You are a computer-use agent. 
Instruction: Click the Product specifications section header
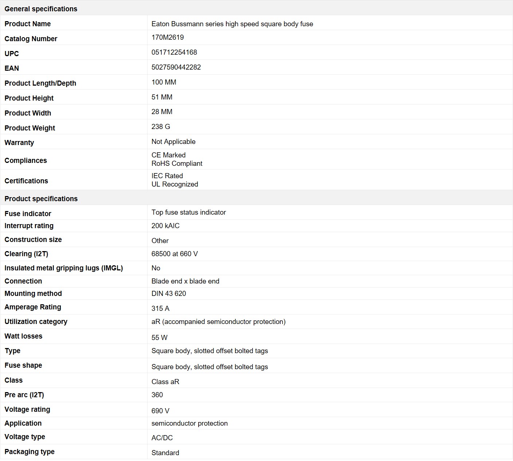coord(41,199)
